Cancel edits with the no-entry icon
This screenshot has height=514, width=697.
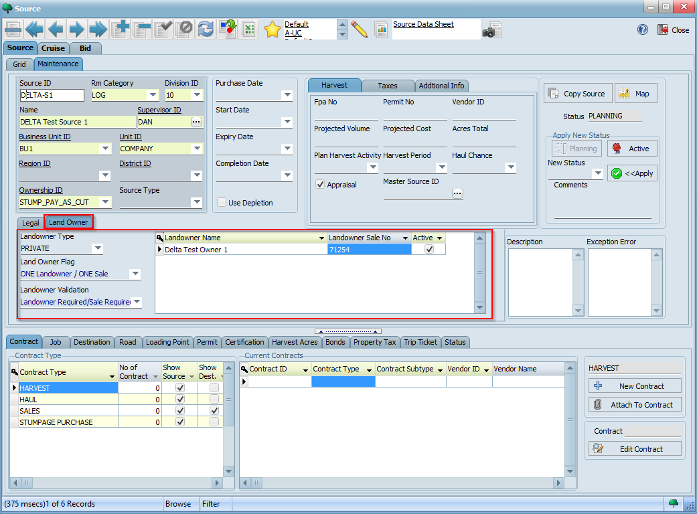click(184, 29)
